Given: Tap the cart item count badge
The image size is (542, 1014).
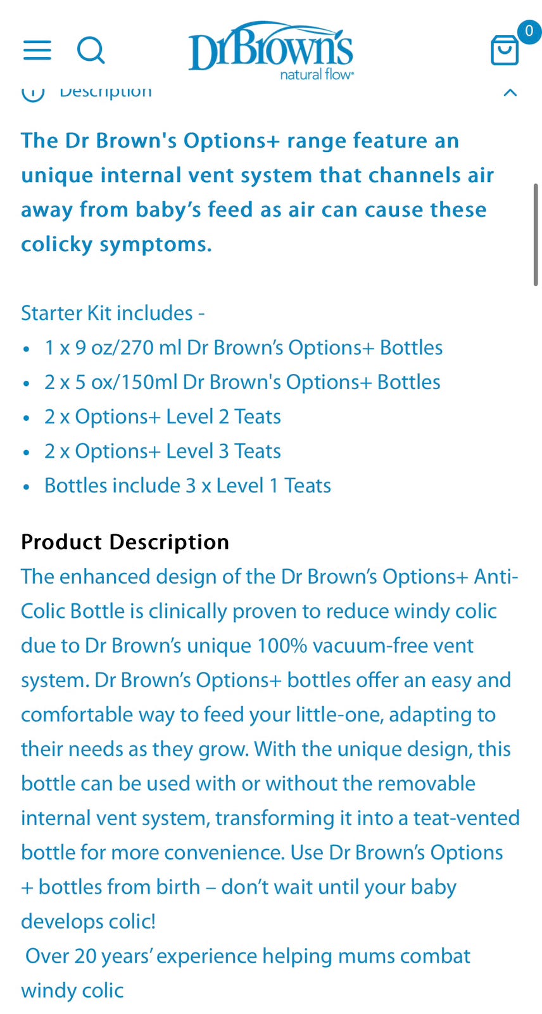Looking at the screenshot, I should pos(529,31).
